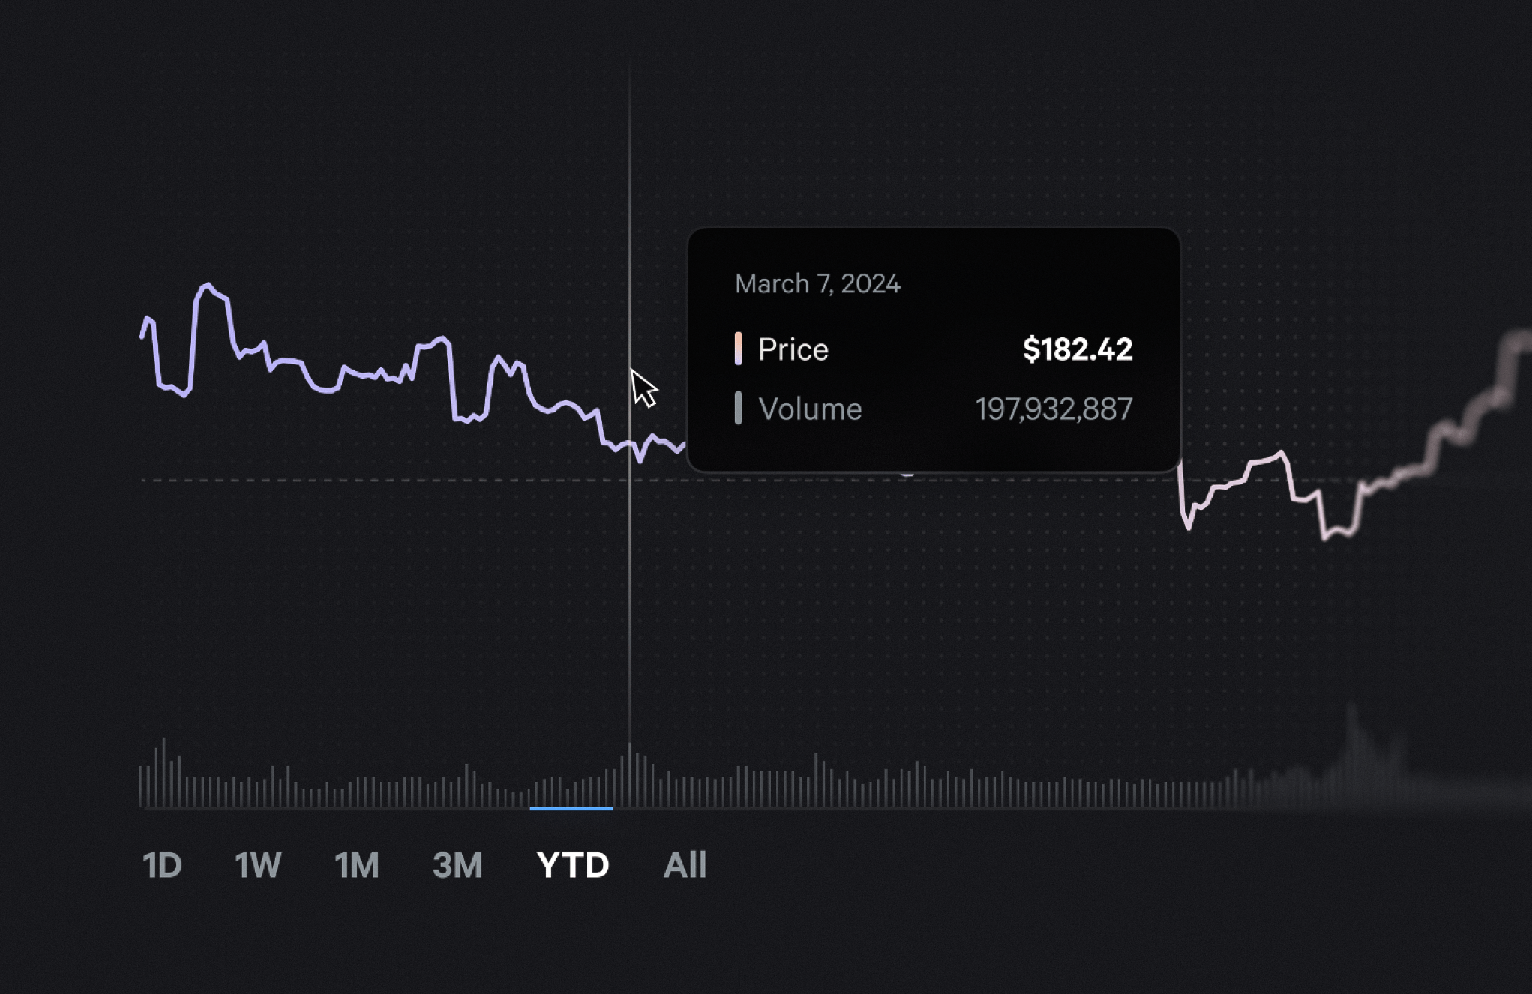
Task: Show the 1M price history
Action: click(357, 865)
